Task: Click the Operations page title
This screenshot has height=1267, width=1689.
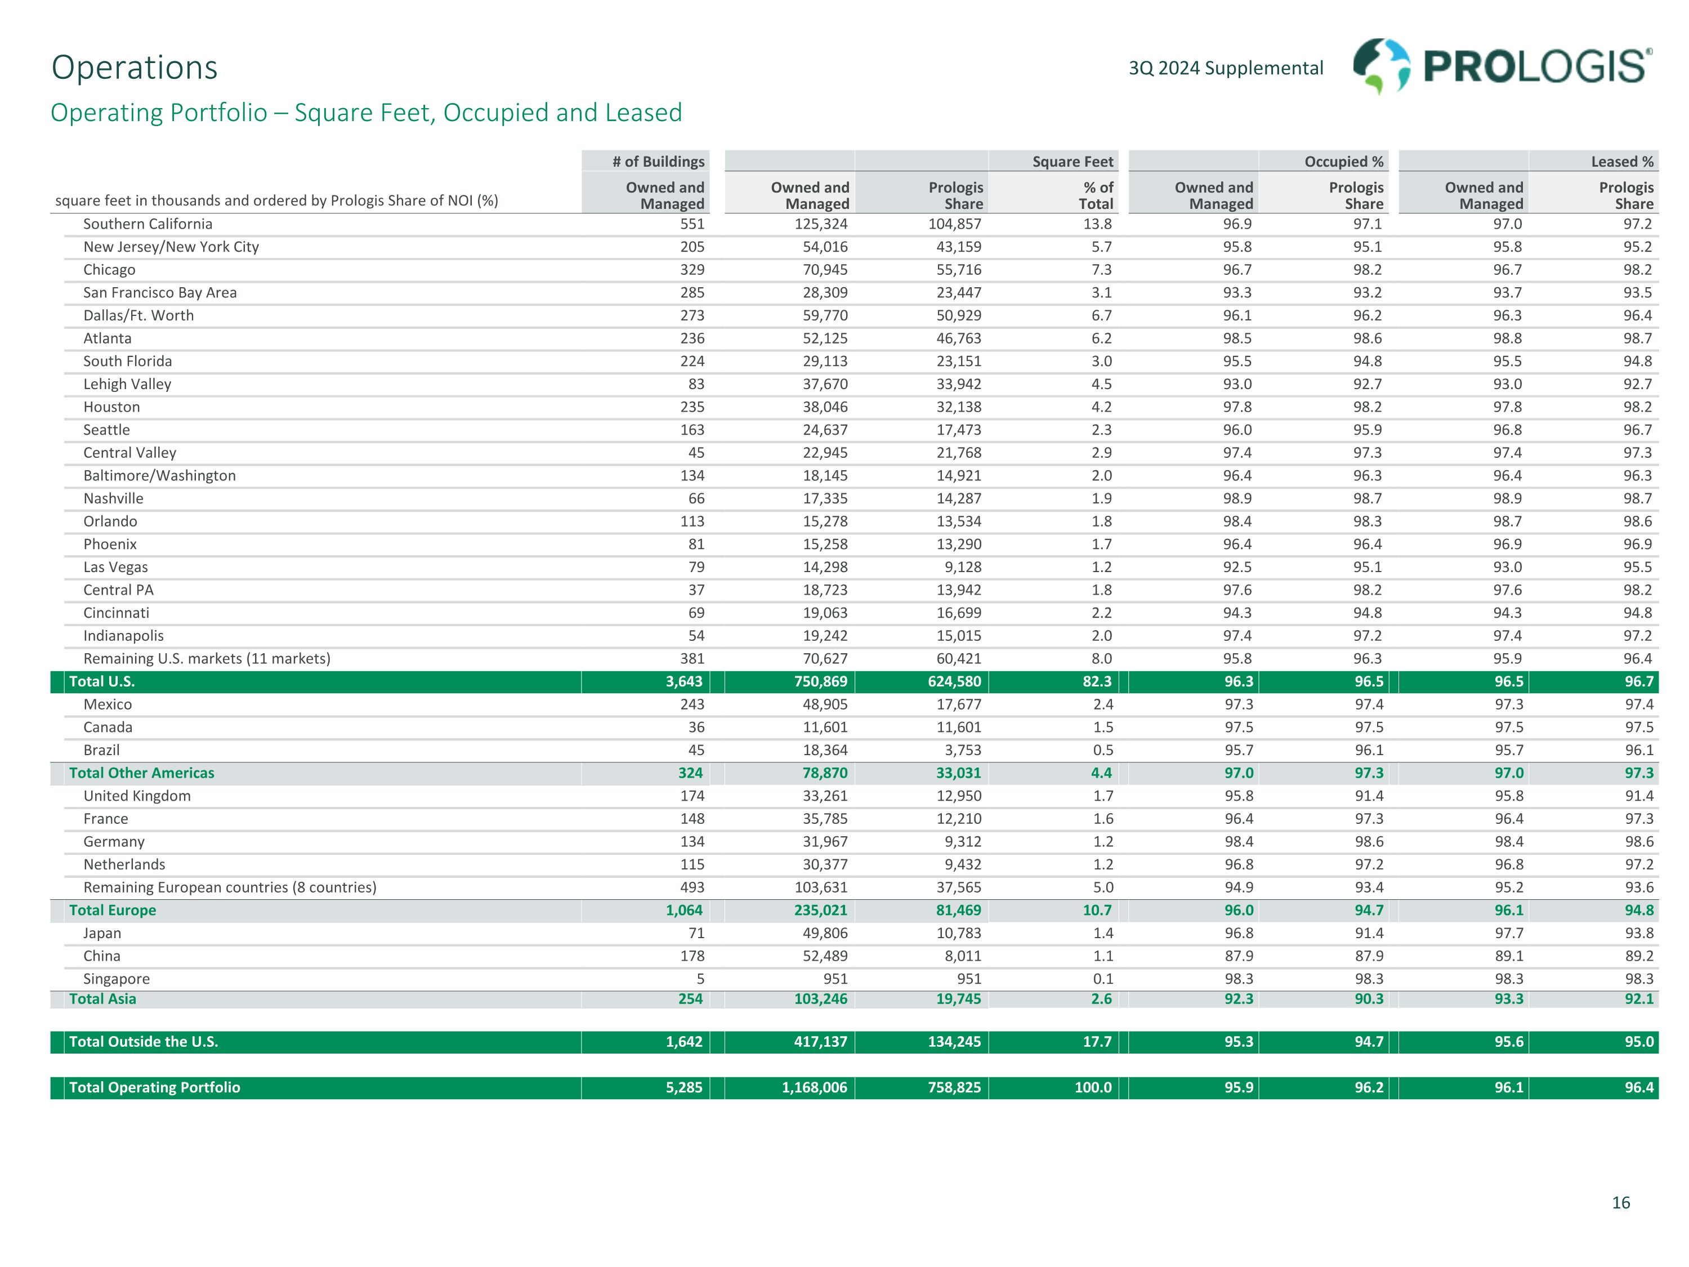Action: (x=135, y=67)
